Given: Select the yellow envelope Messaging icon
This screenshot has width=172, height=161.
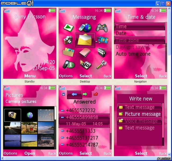Looking at the screenshot, I should pos(85,40).
